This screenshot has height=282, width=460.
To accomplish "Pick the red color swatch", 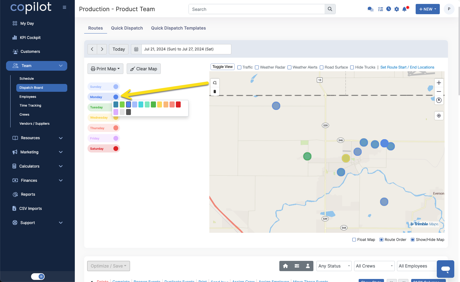I will [x=178, y=104].
